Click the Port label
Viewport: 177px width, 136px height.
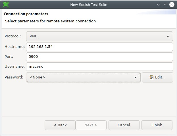[9, 56]
